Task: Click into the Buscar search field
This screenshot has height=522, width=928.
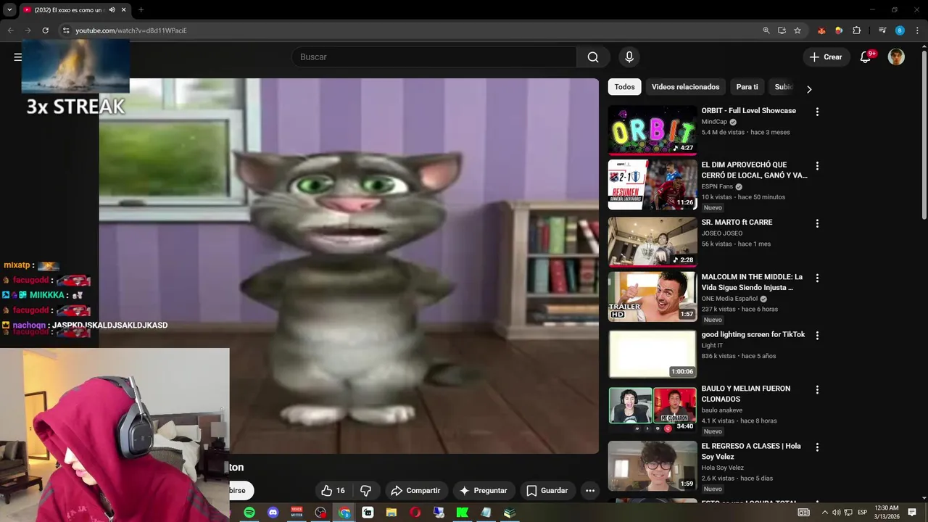Action: [x=434, y=57]
